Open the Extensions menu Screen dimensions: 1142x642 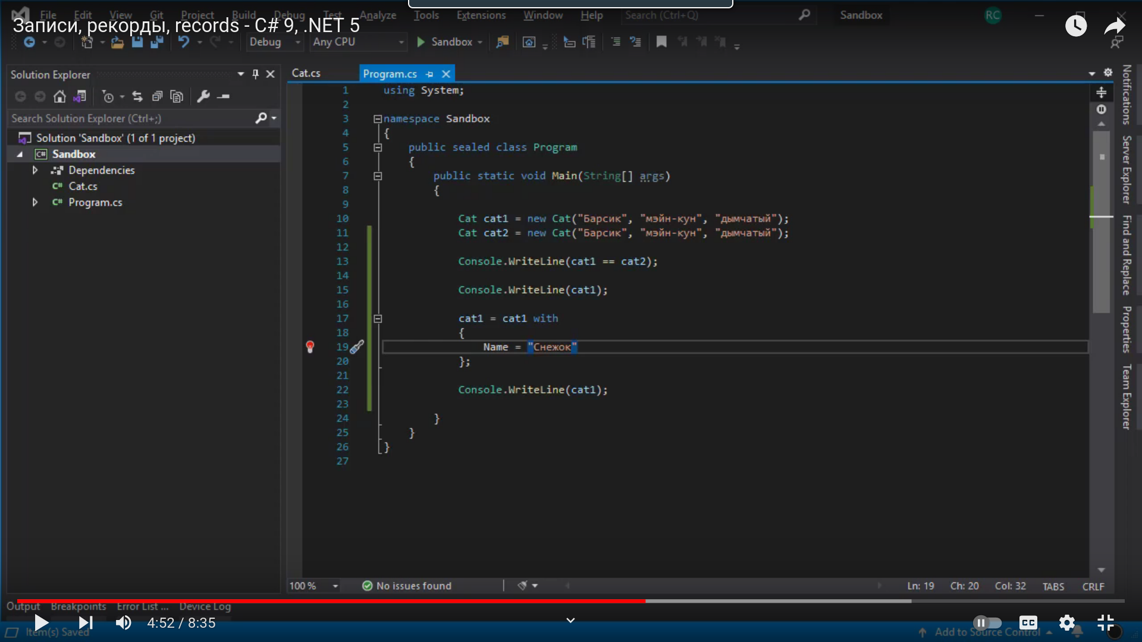(x=481, y=15)
